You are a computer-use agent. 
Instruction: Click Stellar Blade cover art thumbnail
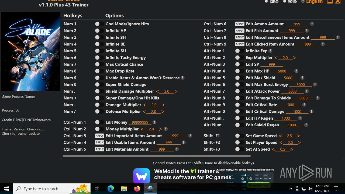31,51
